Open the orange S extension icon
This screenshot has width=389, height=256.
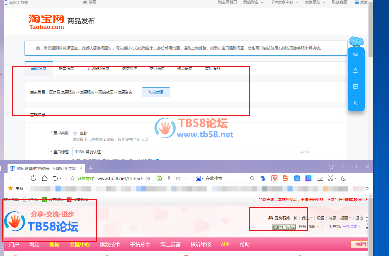tap(286, 178)
